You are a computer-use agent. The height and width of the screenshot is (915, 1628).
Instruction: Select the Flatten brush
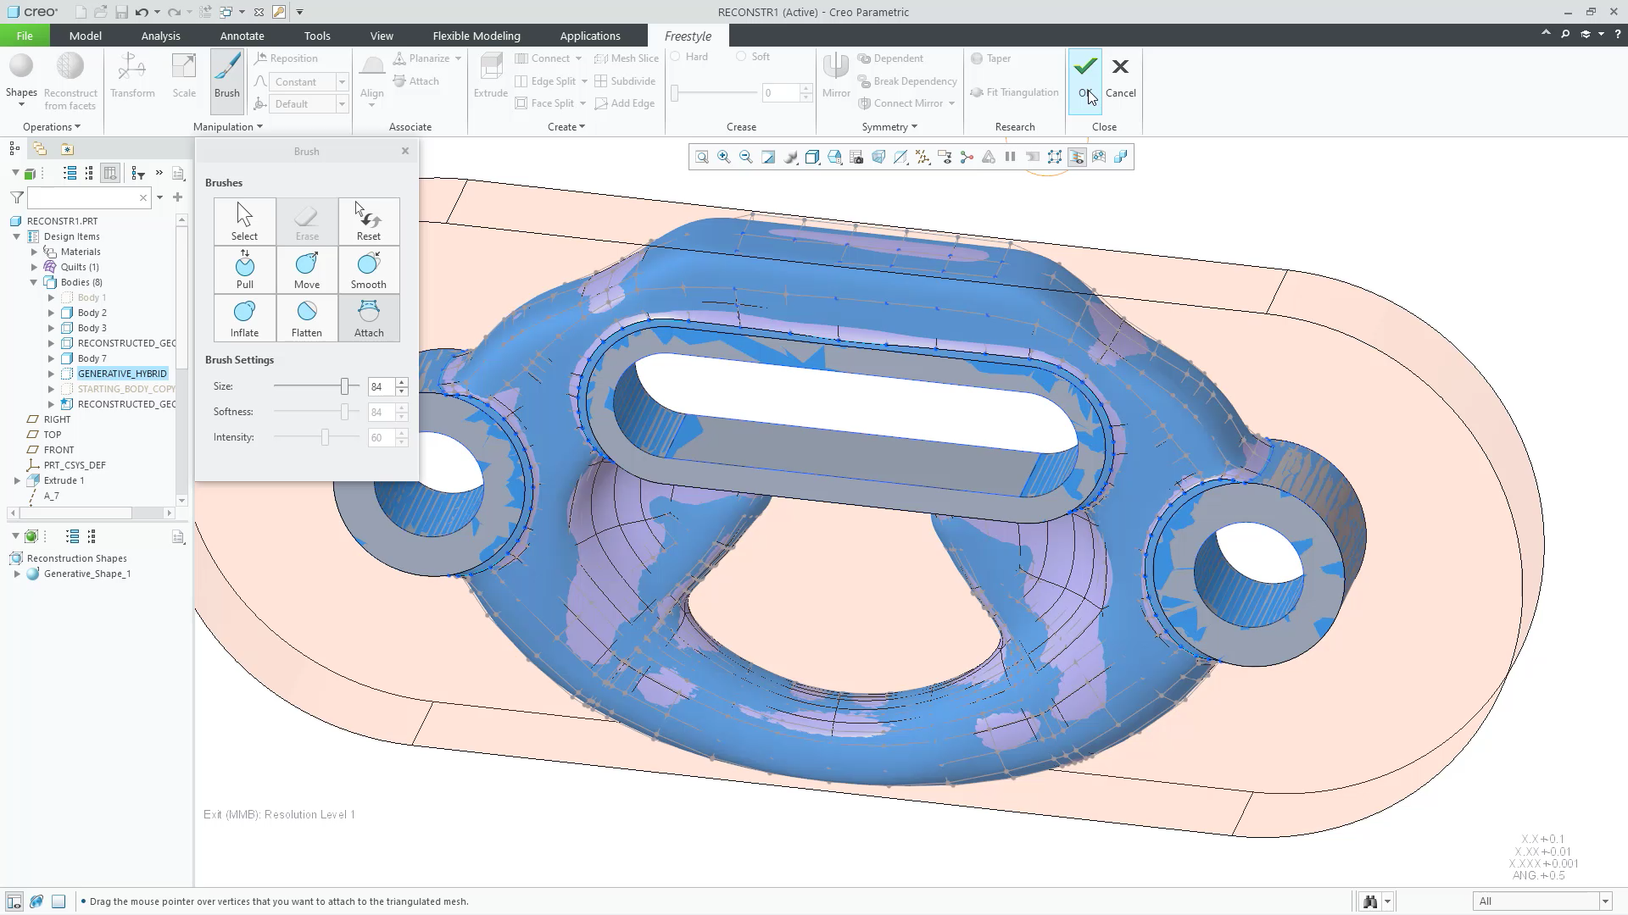click(307, 318)
